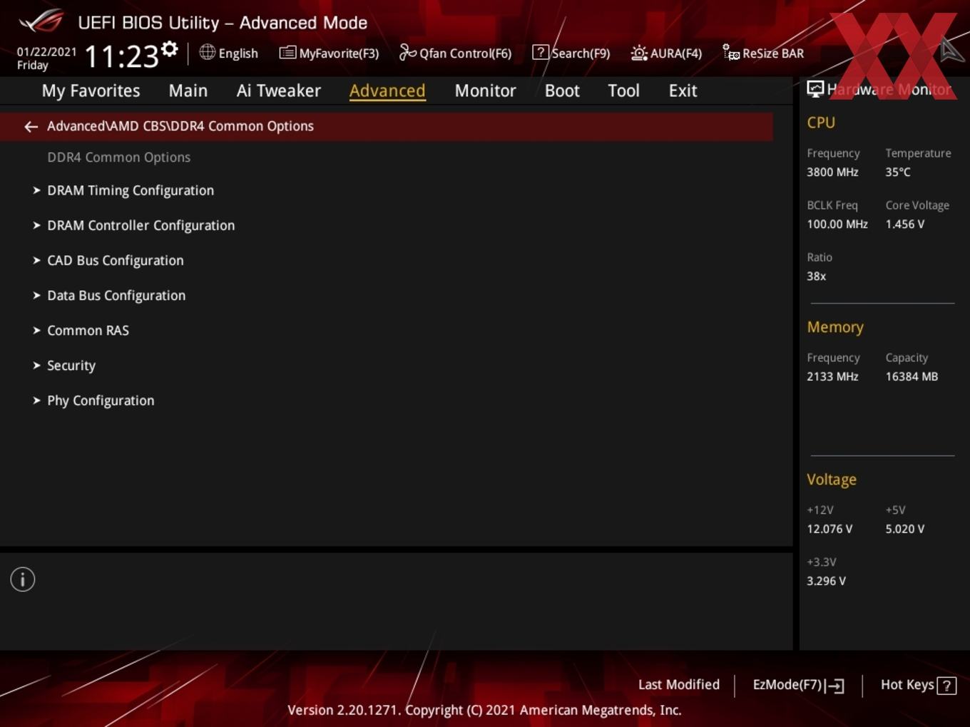
Task: Click the breadcrumb path text
Action: click(180, 126)
